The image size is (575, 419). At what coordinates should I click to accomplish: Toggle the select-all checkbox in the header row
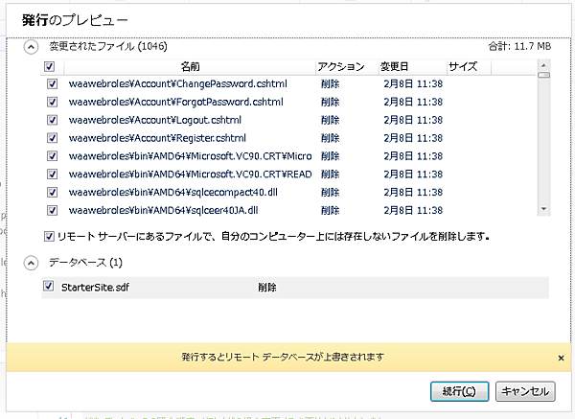point(50,67)
